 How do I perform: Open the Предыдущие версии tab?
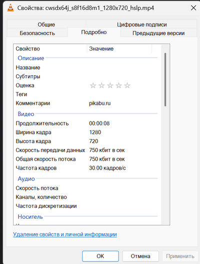coord(158,33)
